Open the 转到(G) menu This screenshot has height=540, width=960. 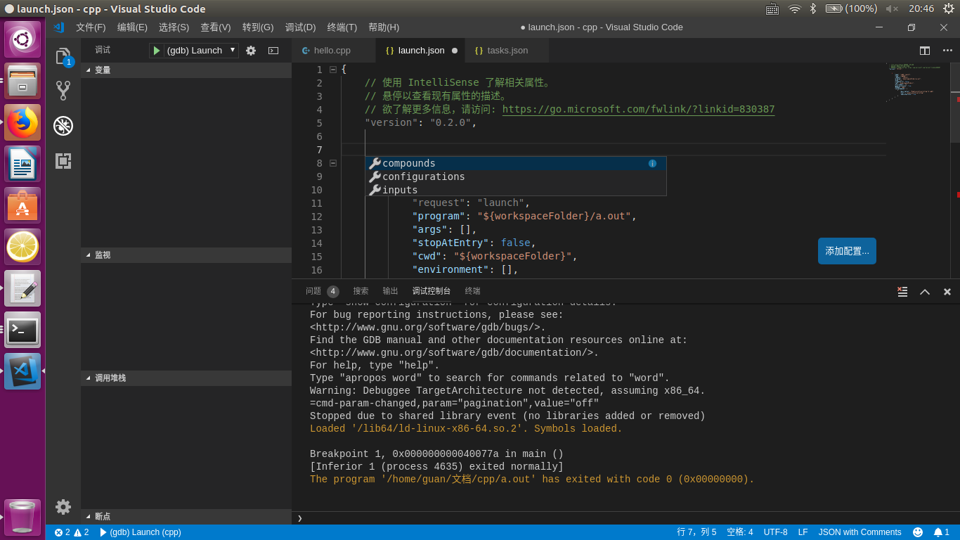pos(258,27)
